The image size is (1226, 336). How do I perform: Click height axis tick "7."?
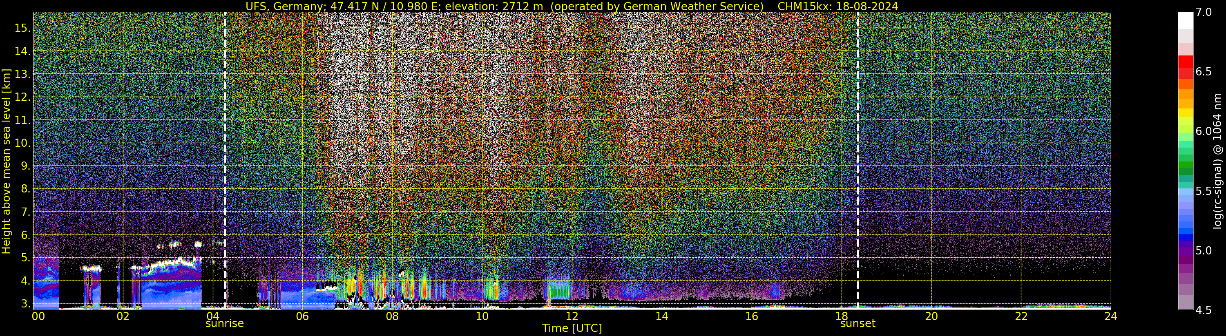25,212
